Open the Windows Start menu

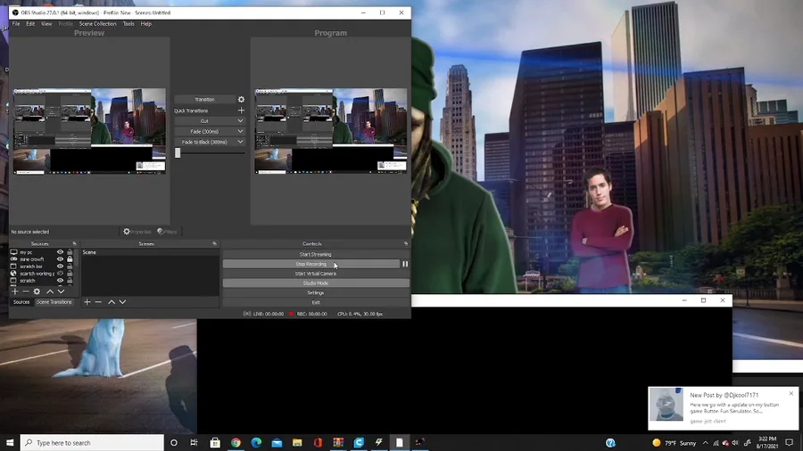coord(10,443)
